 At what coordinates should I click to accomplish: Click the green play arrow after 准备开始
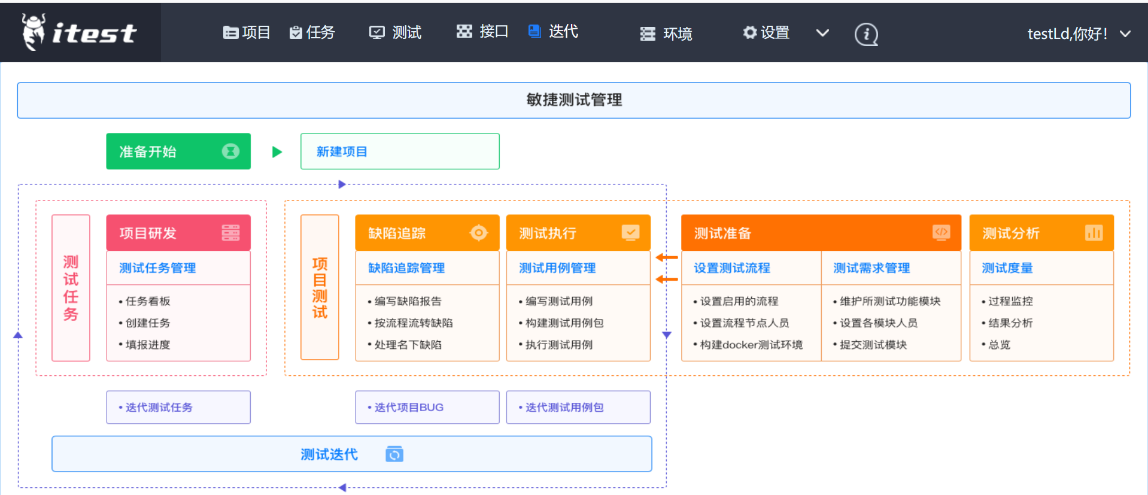click(x=277, y=152)
